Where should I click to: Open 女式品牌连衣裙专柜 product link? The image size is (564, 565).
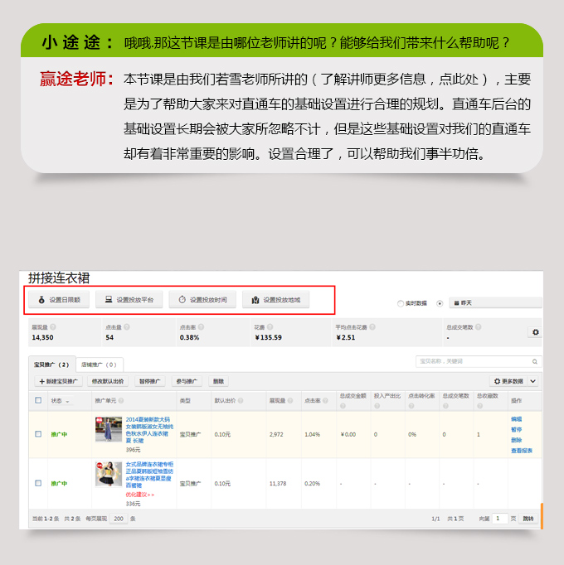tap(149, 475)
